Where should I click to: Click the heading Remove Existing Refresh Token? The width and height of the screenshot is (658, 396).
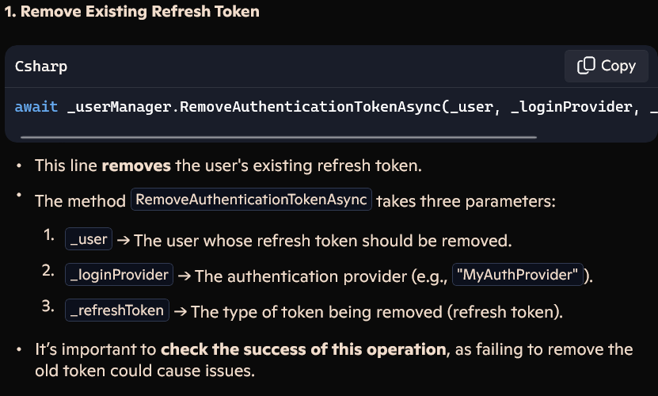tap(131, 11)
